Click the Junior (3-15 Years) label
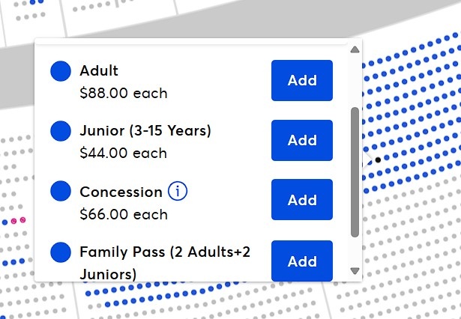 point(145,131)
